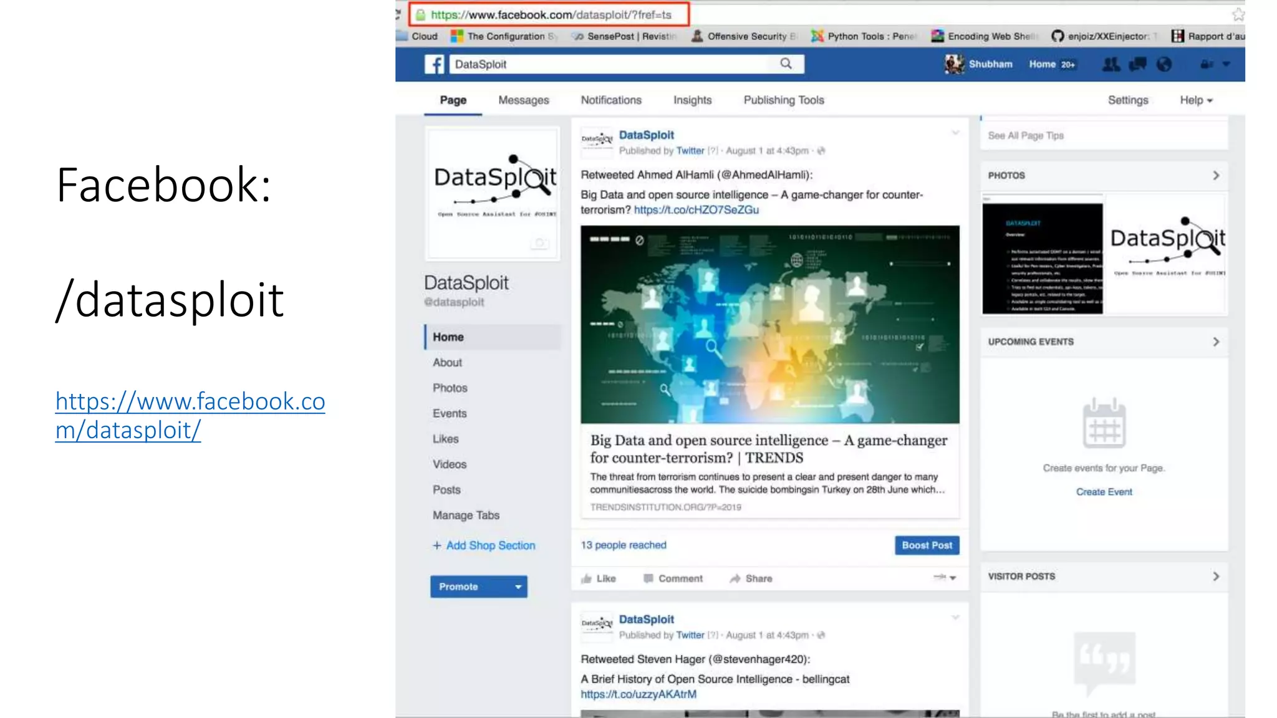Open the account dropdown arrow in header

coord(1226,64)
